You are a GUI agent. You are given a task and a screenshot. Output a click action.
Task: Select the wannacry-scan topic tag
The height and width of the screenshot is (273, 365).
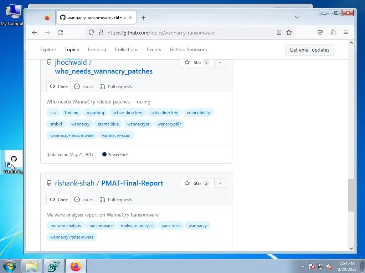(116, 135)
